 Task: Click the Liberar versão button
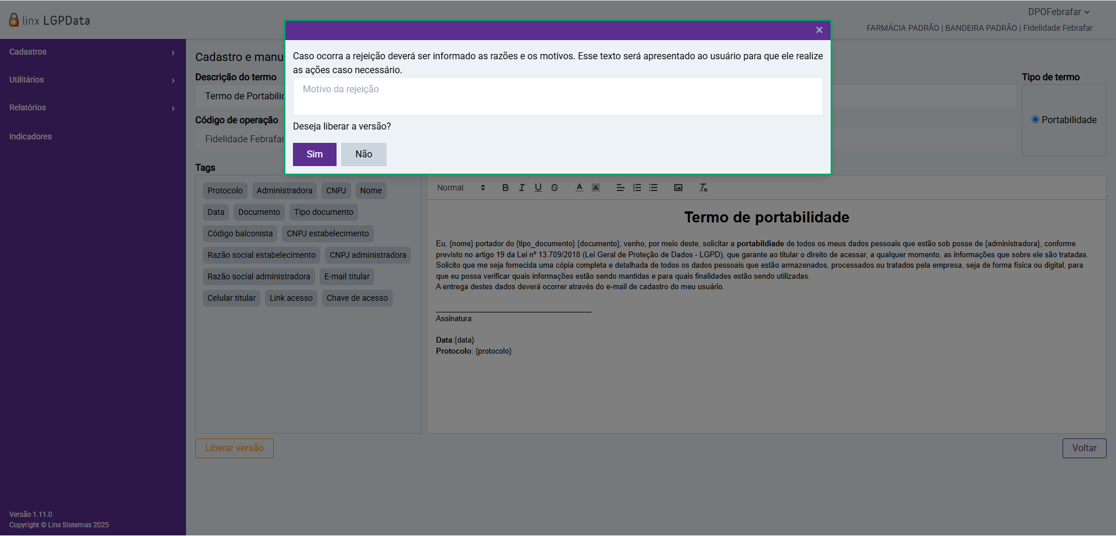pos(234,448)
